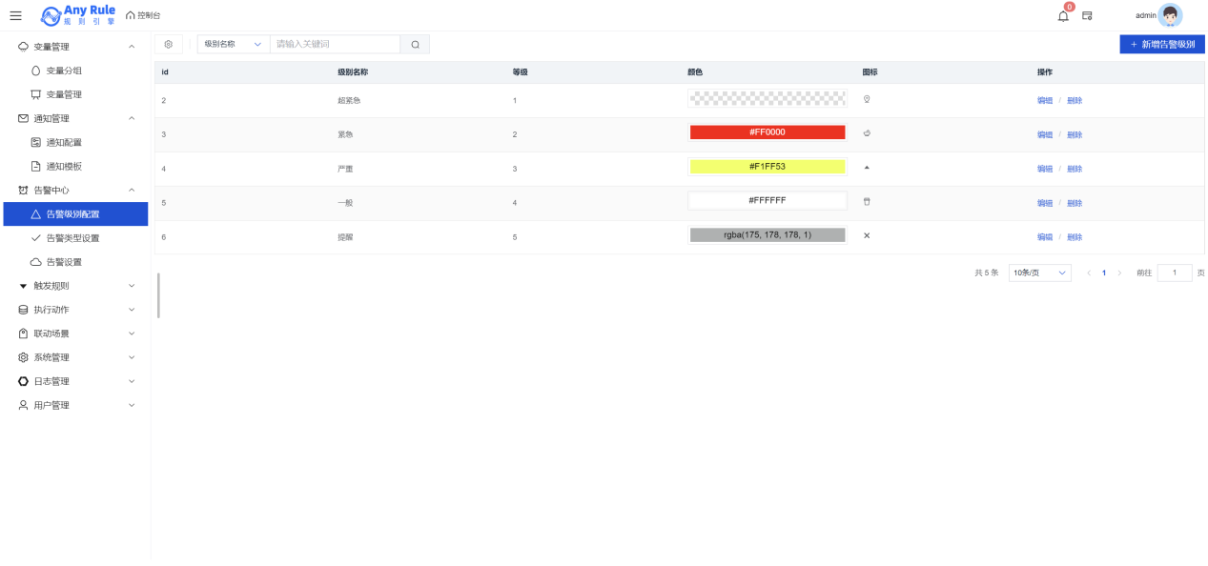
Task: Click the yellow #F1FF53 color swatch
Action: pos(767,167)
